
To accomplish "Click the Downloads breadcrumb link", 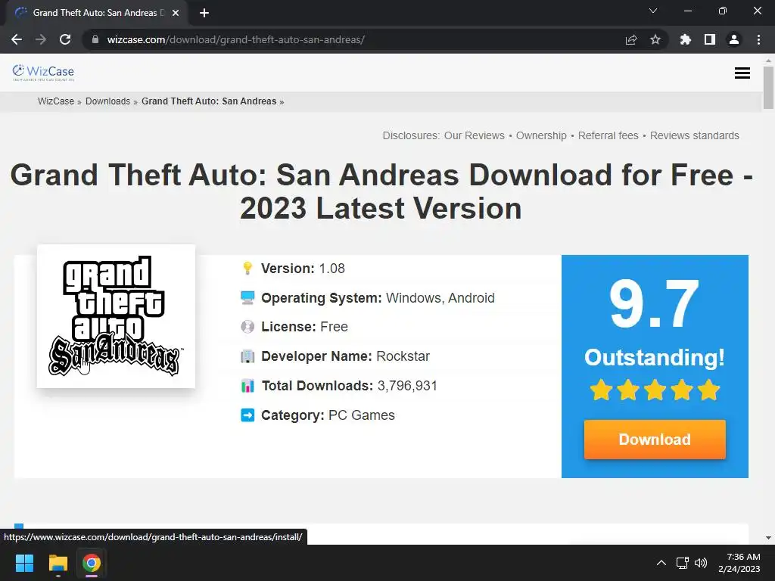I will [x=107, y=101].
